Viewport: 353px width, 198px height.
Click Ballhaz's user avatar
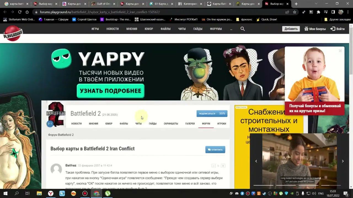56,169
